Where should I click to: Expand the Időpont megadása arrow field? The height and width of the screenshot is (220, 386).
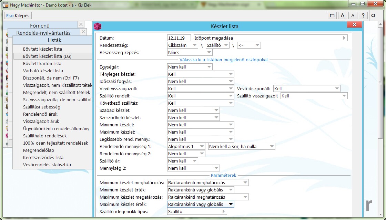[x=344, y=38]
